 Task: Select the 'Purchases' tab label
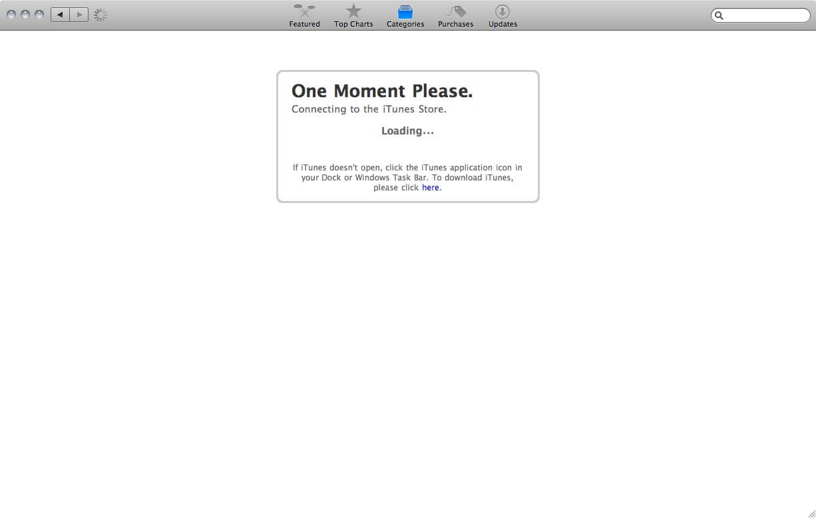(456, 24)
